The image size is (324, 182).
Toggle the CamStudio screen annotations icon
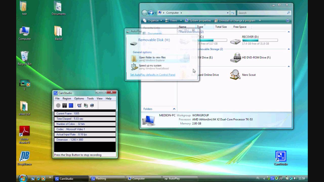point(79,105)
